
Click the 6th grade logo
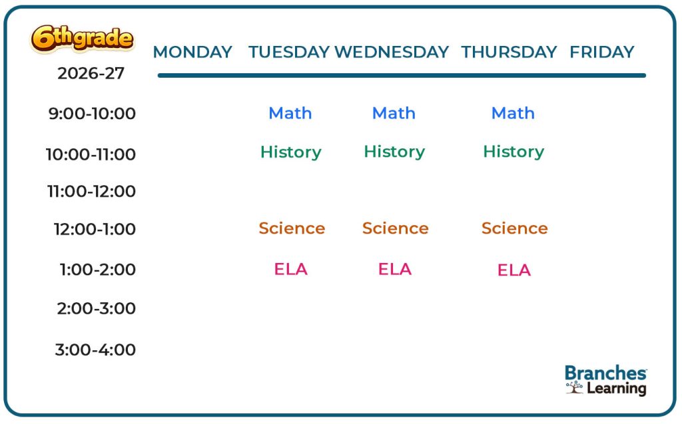pyautogui.click(x=82, y=39)
